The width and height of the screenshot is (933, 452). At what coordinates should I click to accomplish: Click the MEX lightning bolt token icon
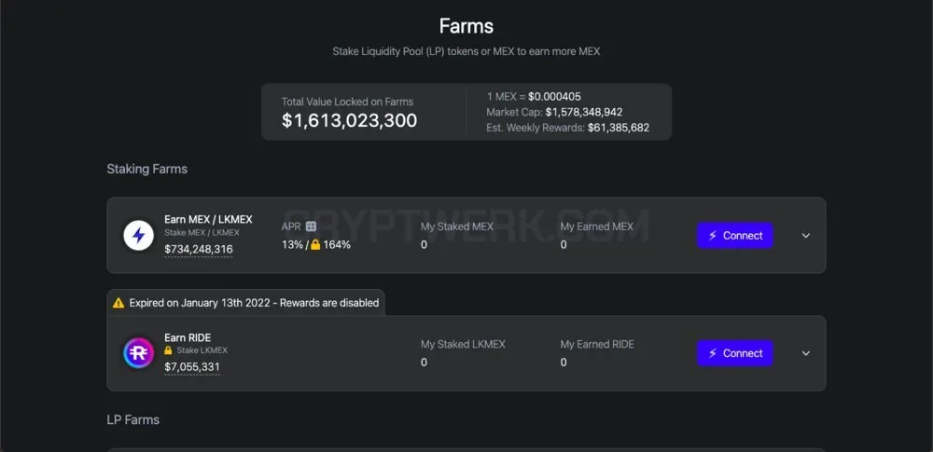(x=139, y=236)
